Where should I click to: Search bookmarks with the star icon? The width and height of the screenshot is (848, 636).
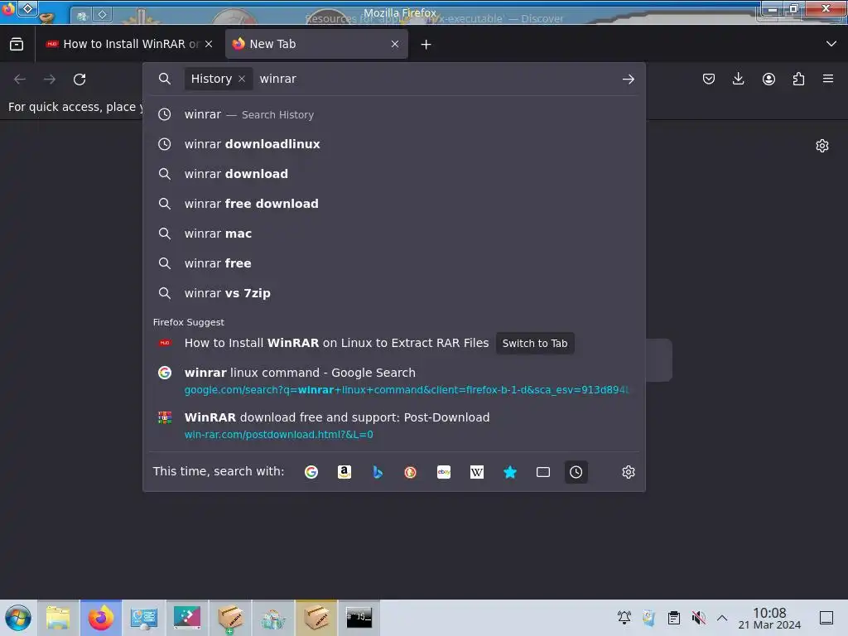click(510, 472)
